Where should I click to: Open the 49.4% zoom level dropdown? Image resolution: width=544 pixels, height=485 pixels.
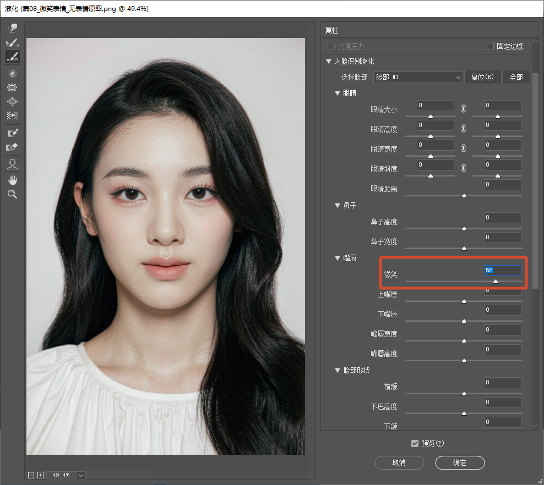81,475
